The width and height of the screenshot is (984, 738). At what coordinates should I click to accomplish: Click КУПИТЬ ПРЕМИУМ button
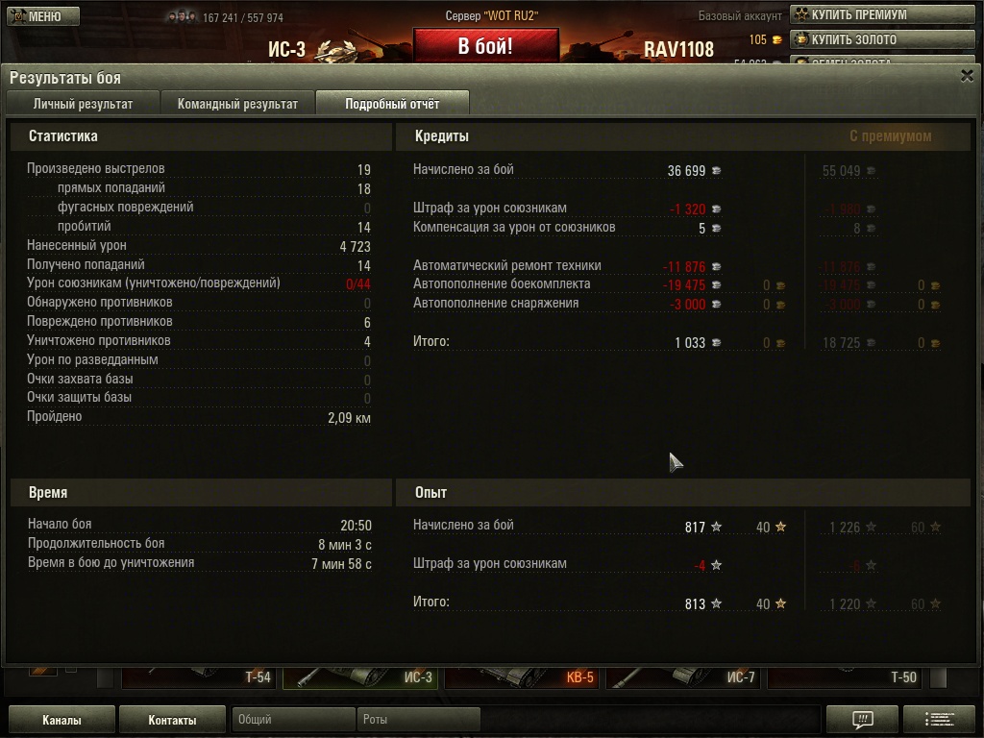point(882,14)
